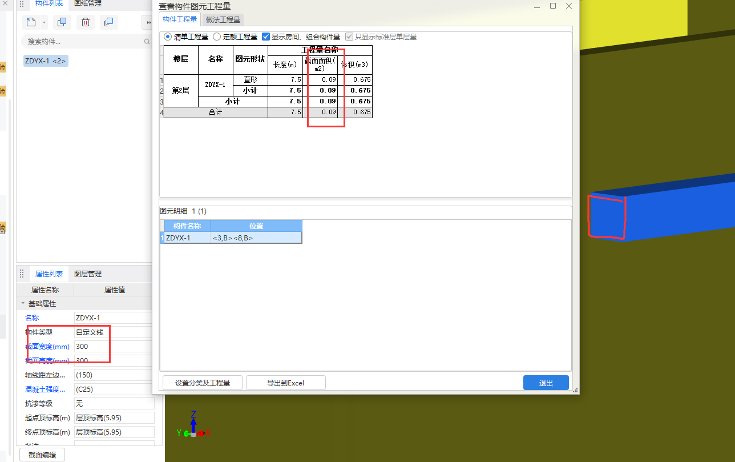
Task: Click the 截面编辑 button
Action: click(43, 455)
